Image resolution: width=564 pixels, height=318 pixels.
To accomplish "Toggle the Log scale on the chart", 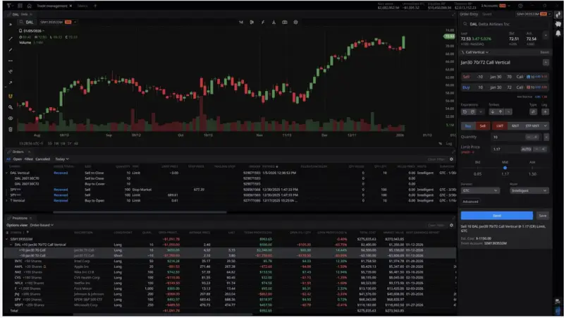I will 449,144.
